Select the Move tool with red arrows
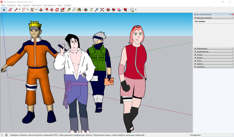This screenshot has width=234, height=137. [x=52, y=10]
